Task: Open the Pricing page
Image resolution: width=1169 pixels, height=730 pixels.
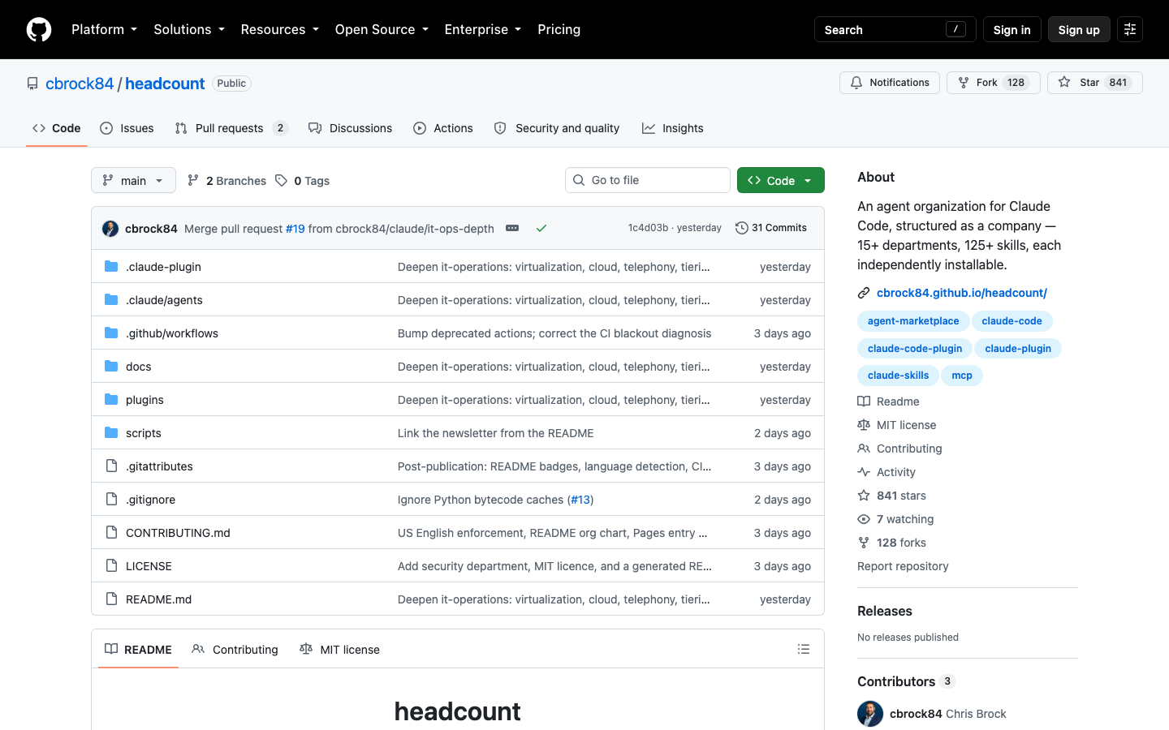Action: 559,29
